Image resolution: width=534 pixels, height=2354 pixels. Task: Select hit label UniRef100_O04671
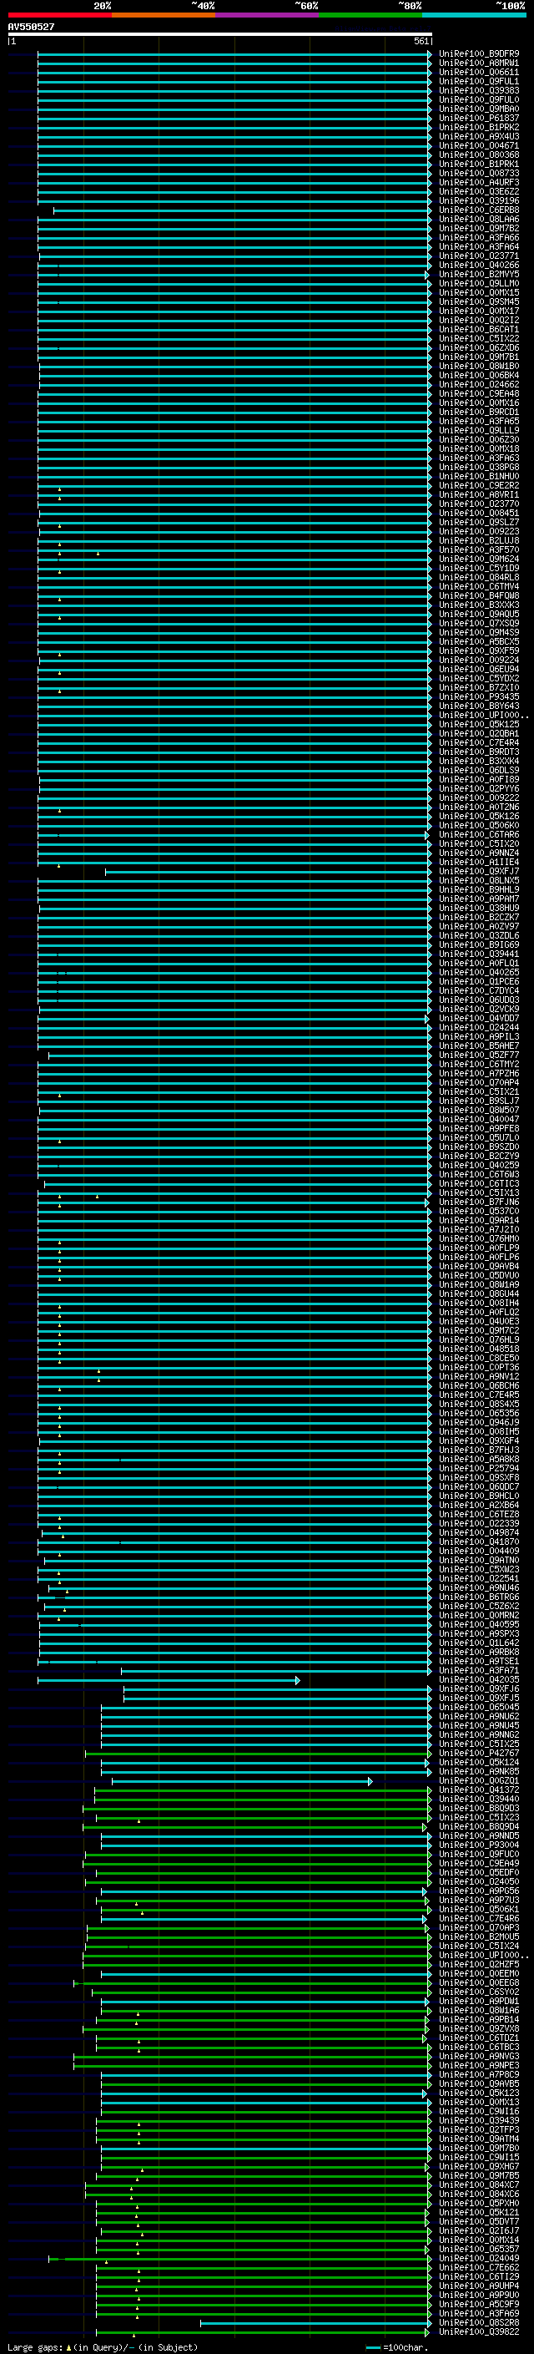click(x=478, y=145)
